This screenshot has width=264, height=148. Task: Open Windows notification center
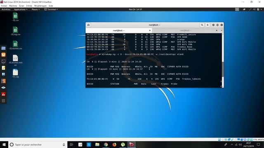coord(259,144)
